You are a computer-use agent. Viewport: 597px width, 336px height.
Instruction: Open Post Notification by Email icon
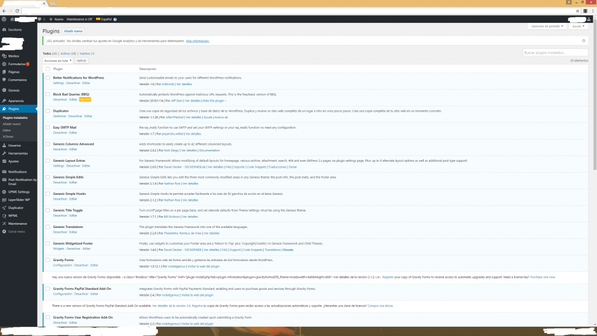point(4,180)
